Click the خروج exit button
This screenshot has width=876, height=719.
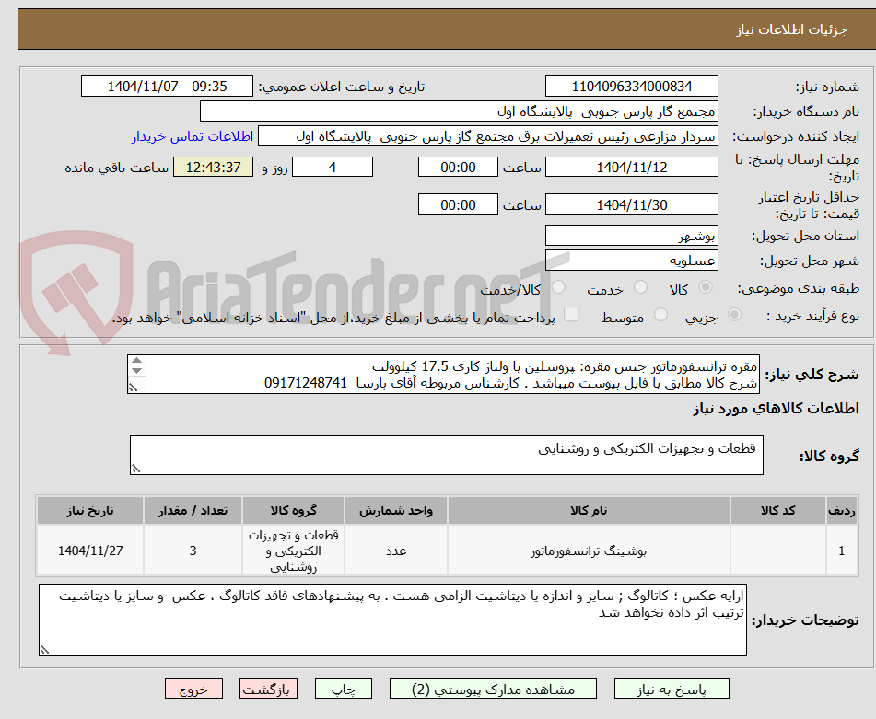click(193, 689)
